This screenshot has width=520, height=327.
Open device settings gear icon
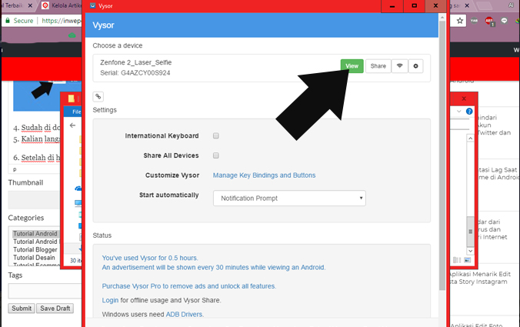[x=415, y=66]
